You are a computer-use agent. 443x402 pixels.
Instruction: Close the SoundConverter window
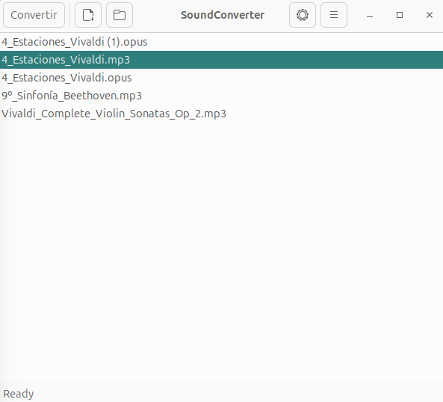point(430,15)
